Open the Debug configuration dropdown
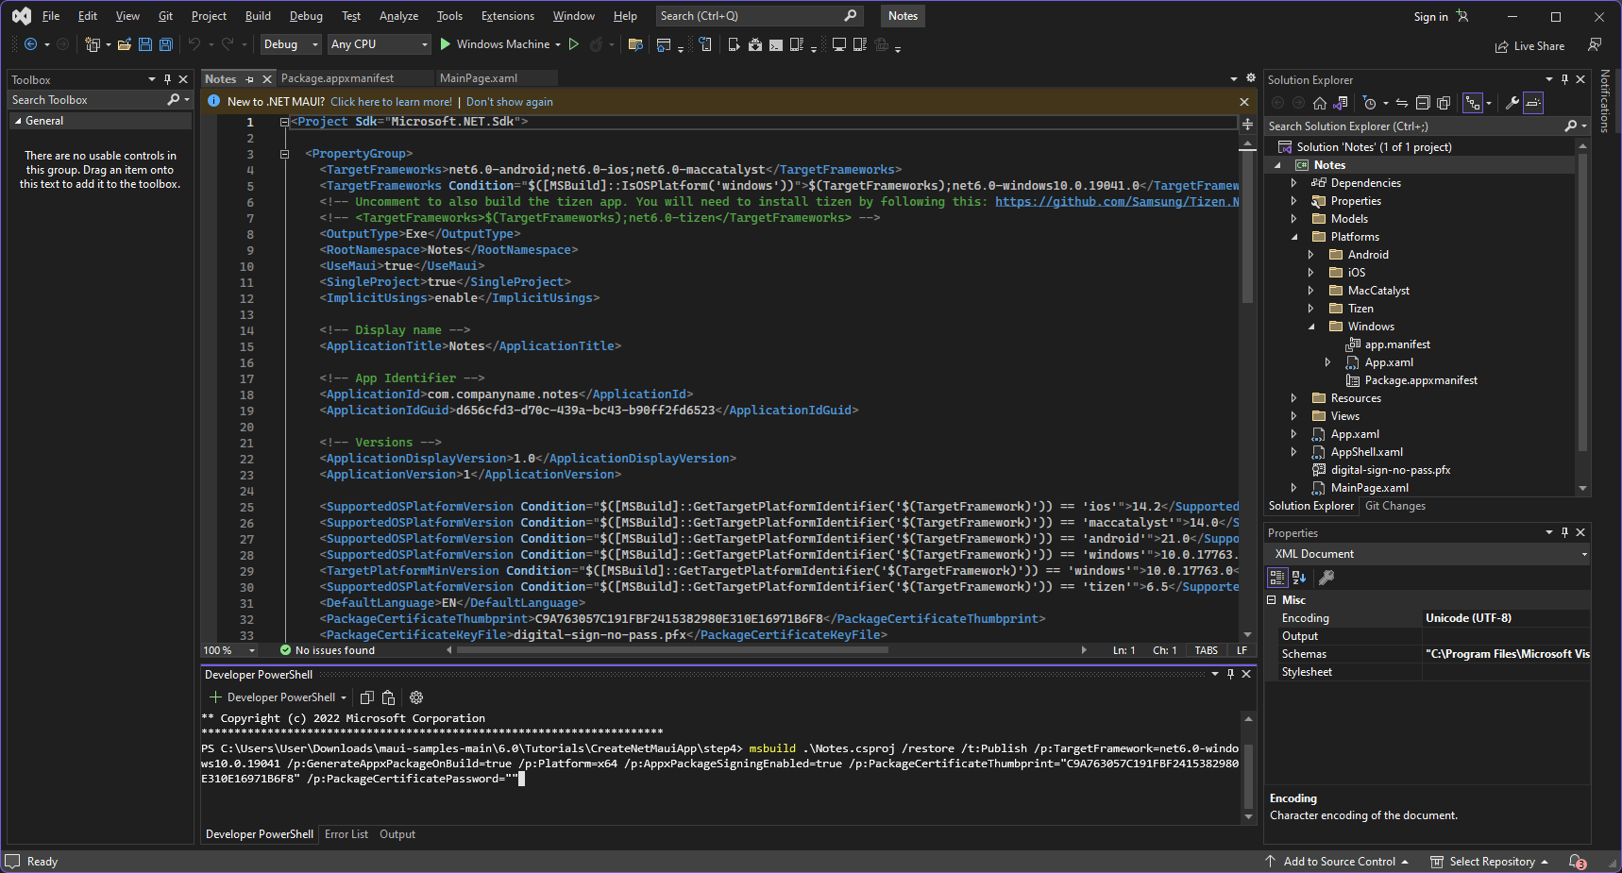 pyautogui.click(x=291, y=44)
